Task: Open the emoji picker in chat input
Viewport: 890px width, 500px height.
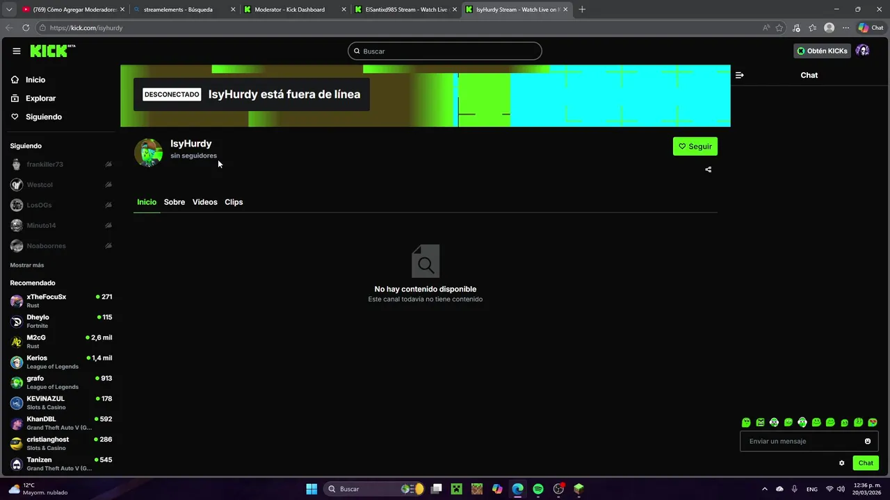Action: click(868, 442)
